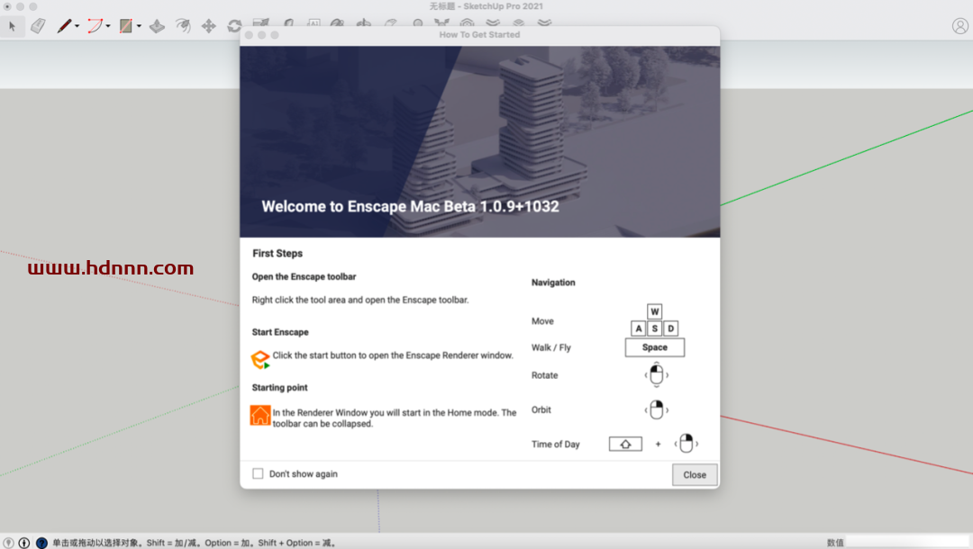Click the 'First Steps' heading

(277, 254)
